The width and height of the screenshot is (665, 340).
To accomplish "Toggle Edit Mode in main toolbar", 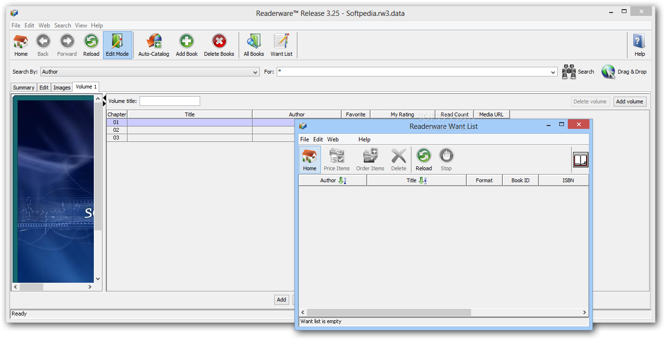I will point(117,45).
